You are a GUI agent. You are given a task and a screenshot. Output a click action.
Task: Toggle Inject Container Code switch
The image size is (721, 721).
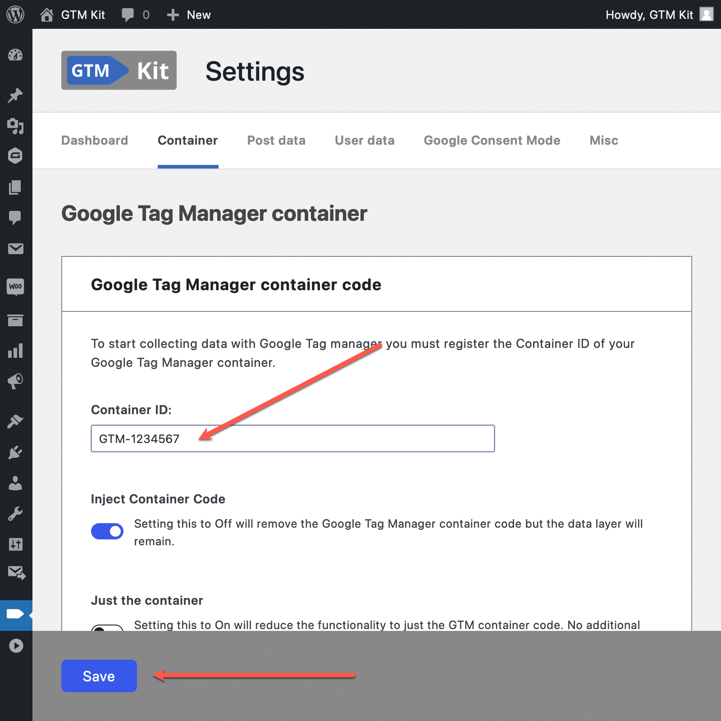pyautogui.click(x=107, y=531)
